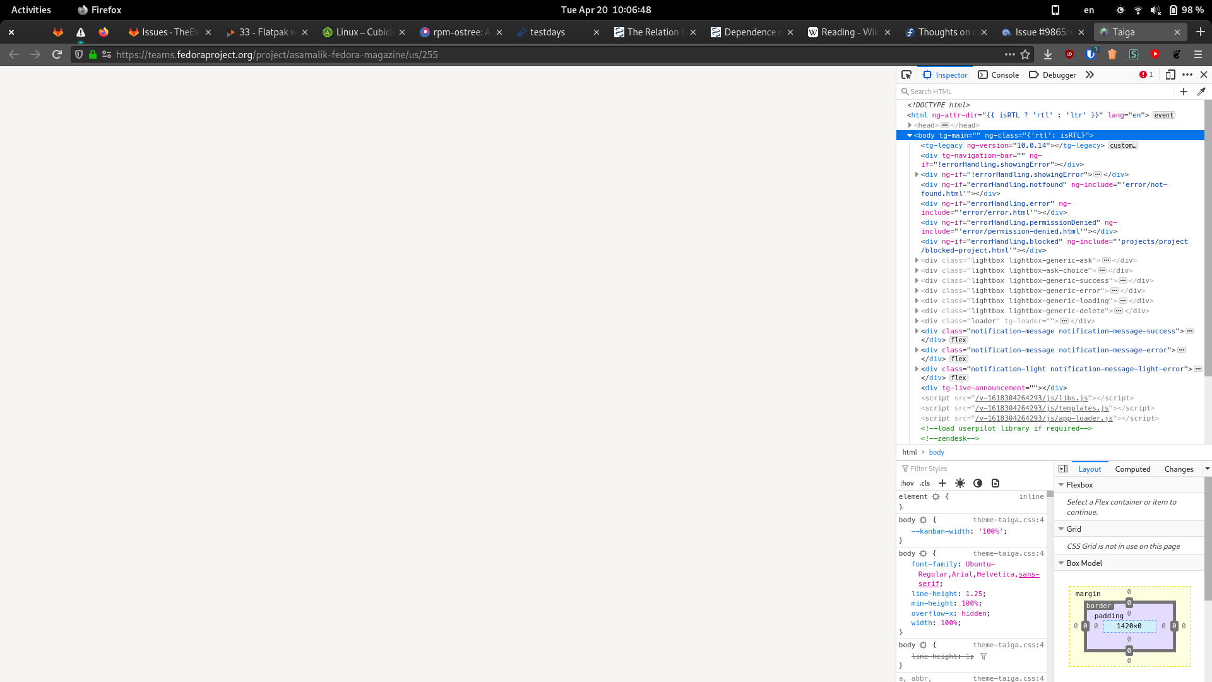Bookmark this page with the star
The image size is (1212, 682).
click(1026, 54)
